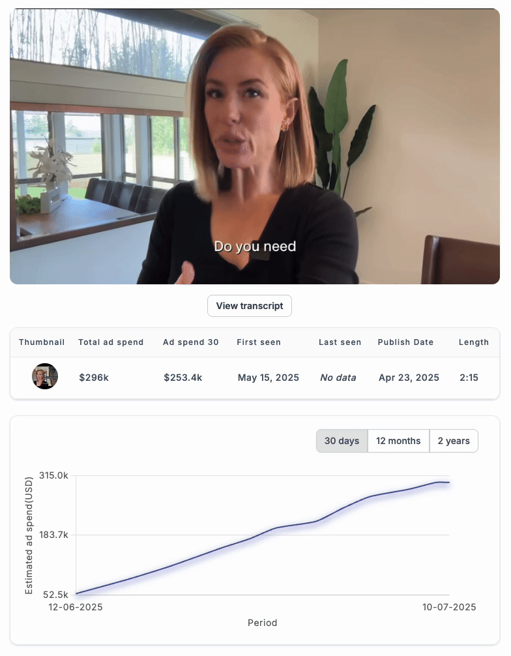511x656 pixels.
Task: Click the No data last seen cell
Action: tap(338, 378)
